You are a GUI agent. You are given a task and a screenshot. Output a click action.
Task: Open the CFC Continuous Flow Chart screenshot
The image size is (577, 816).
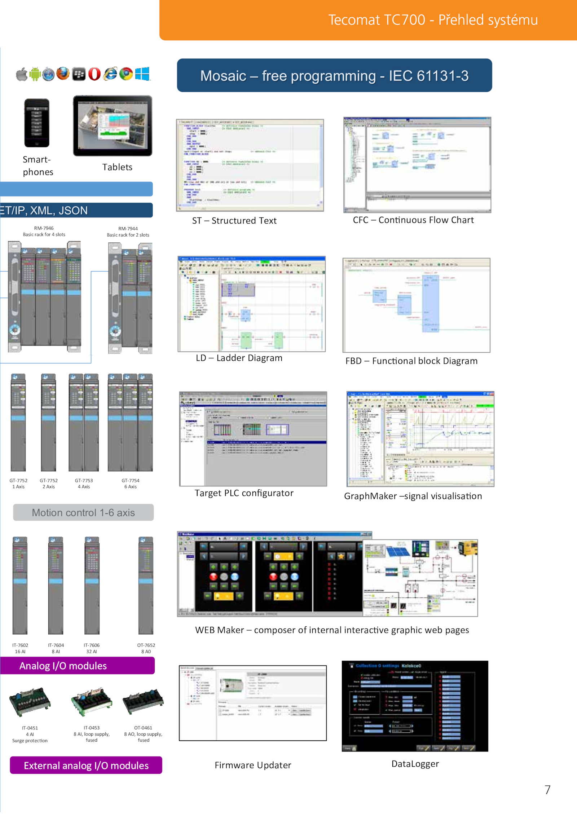click(417, 165)
